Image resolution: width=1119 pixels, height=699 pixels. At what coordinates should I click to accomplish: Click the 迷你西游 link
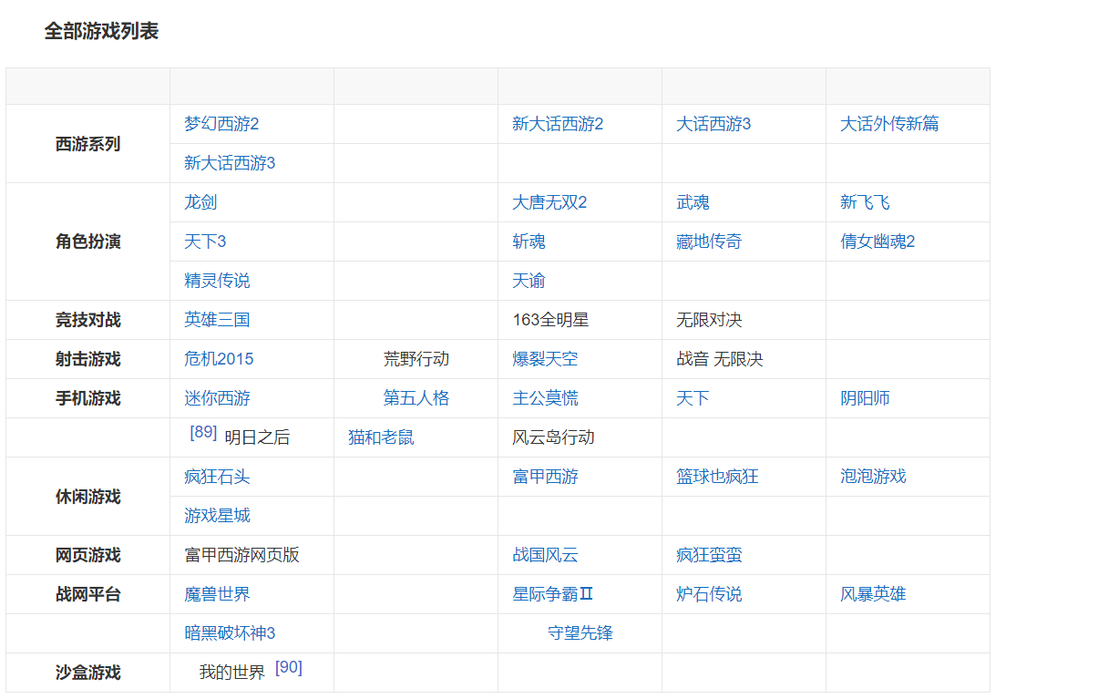coord(217,398)
